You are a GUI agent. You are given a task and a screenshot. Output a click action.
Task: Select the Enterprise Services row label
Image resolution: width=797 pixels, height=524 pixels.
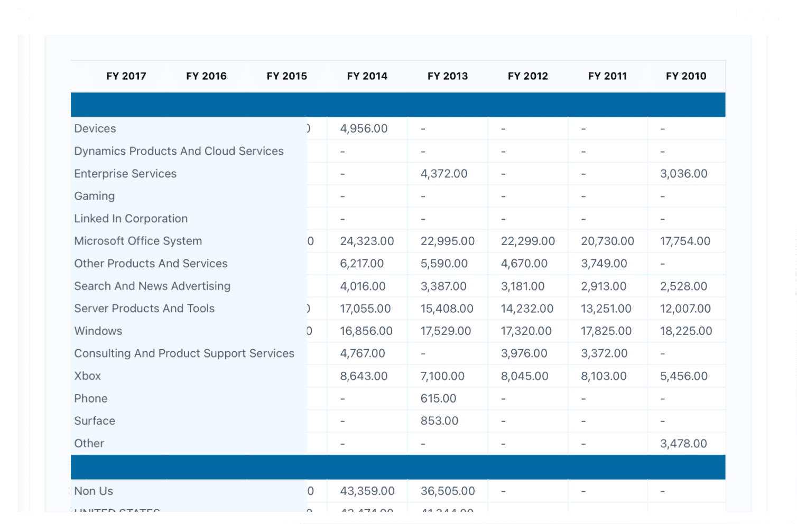[x=125, y=174]
